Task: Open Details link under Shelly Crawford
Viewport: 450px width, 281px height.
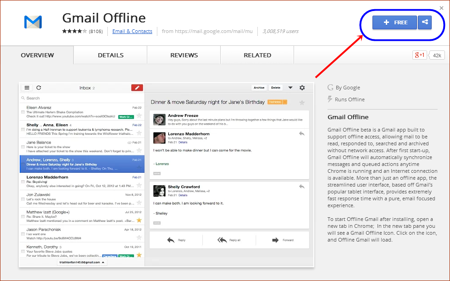Action: (x=183, y=195)
